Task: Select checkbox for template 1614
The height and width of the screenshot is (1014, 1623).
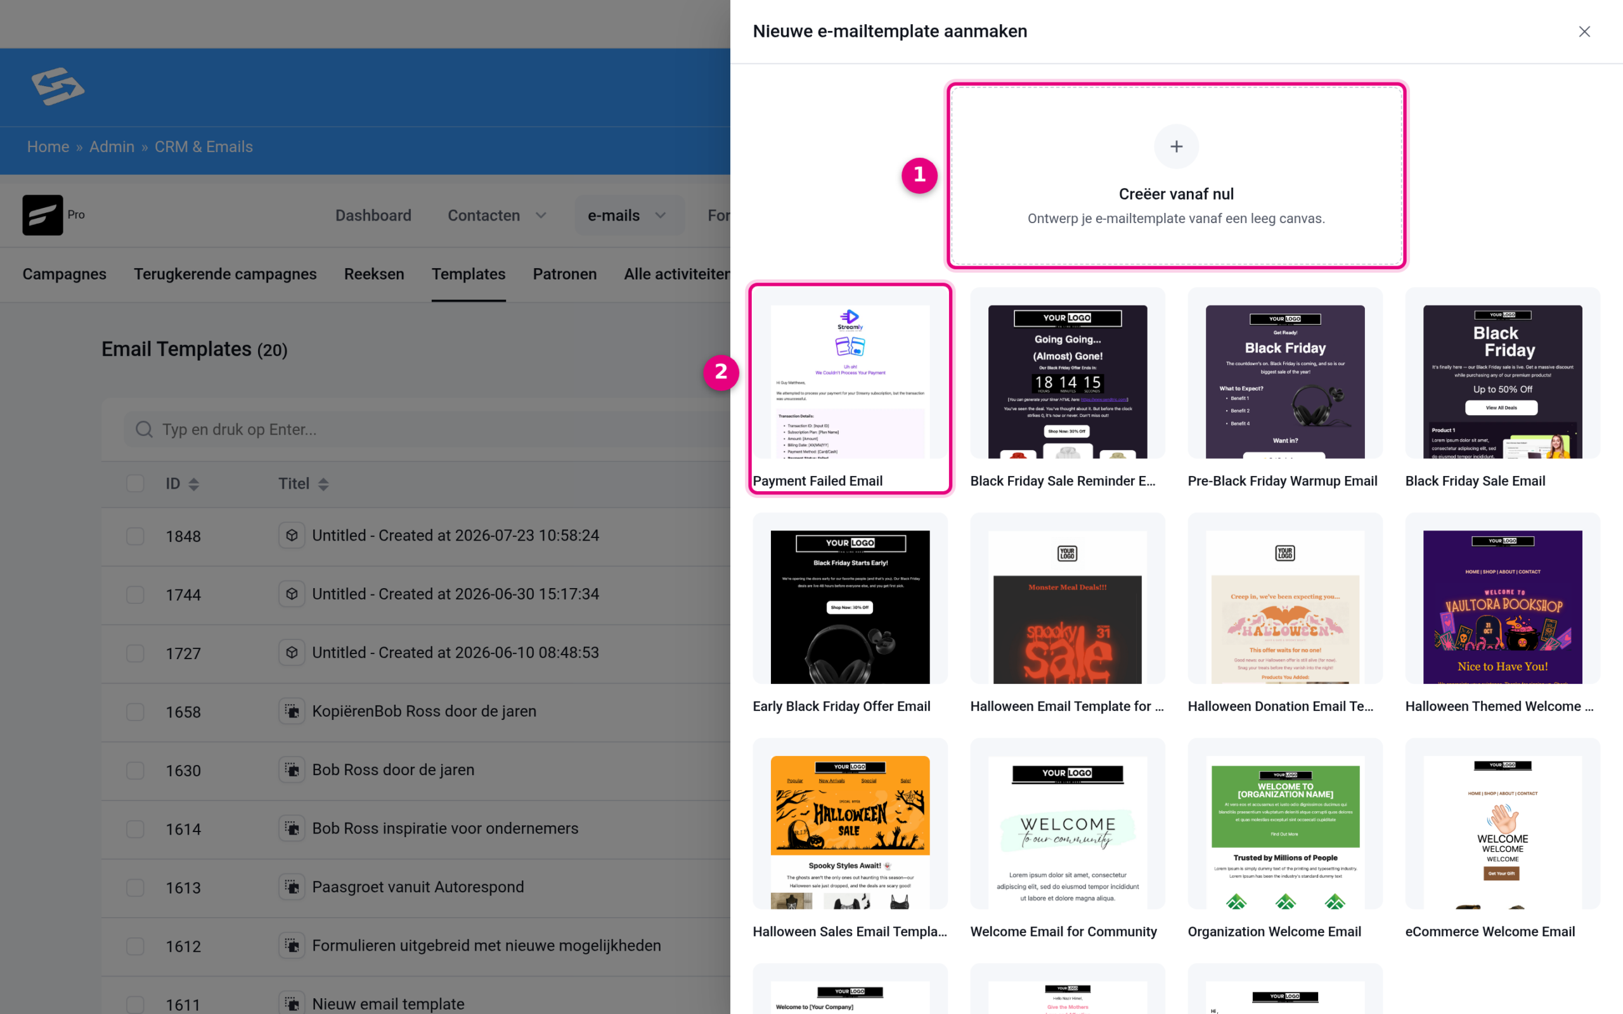Action: (135, 829)
